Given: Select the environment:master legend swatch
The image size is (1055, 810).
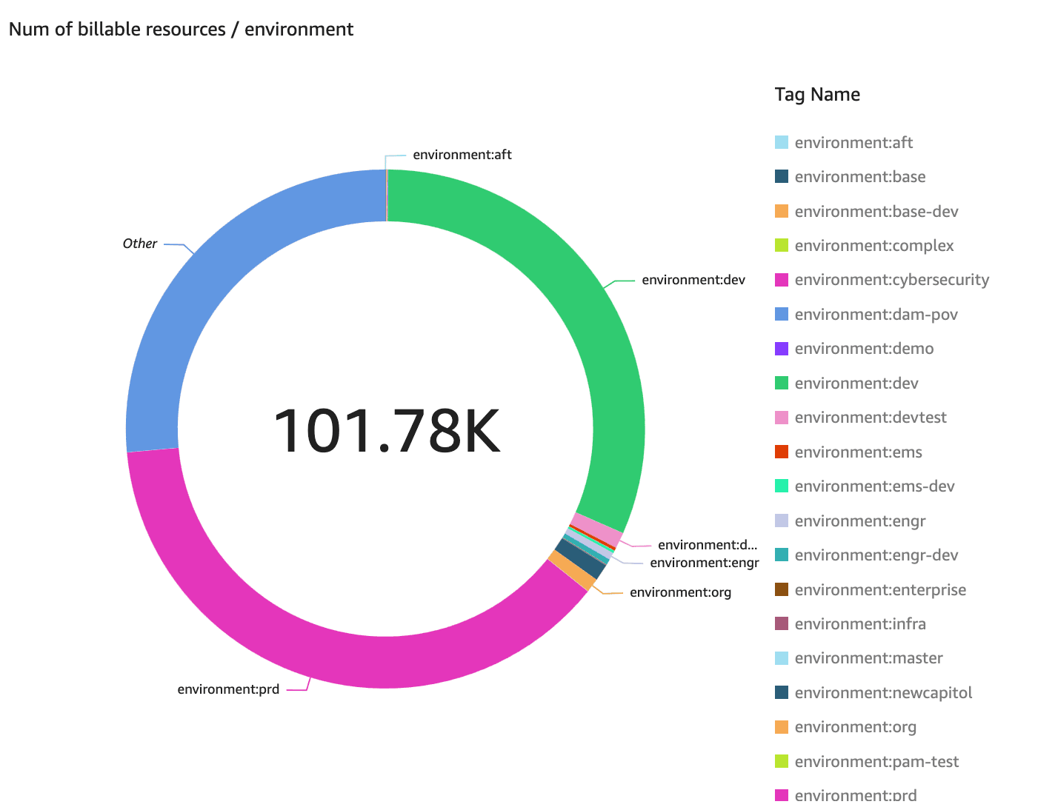Looking at the screenshot, I should coord(779,657).
